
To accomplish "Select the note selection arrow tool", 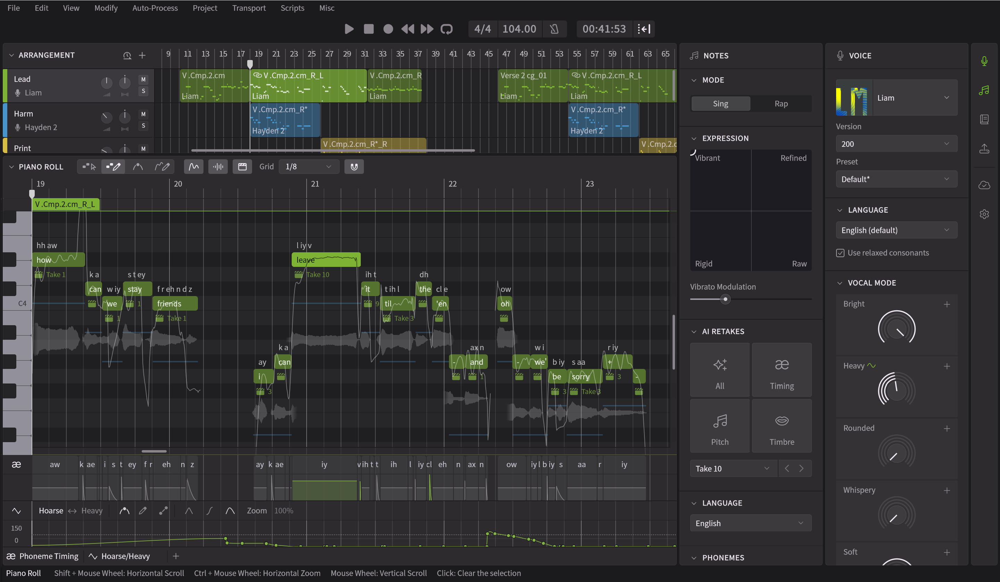I will click(x=89, y=166).
